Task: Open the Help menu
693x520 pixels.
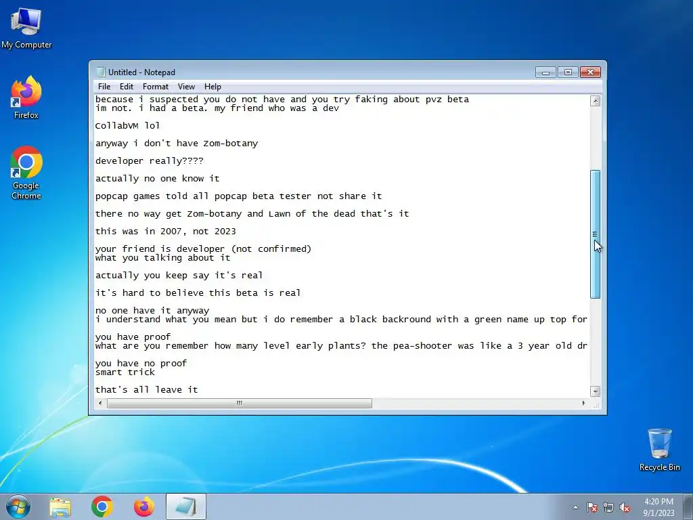Action: [x=213, y=87]
